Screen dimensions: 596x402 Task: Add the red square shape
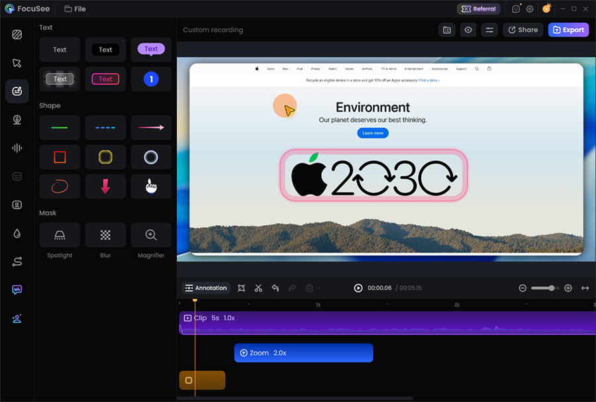(60, 157)
